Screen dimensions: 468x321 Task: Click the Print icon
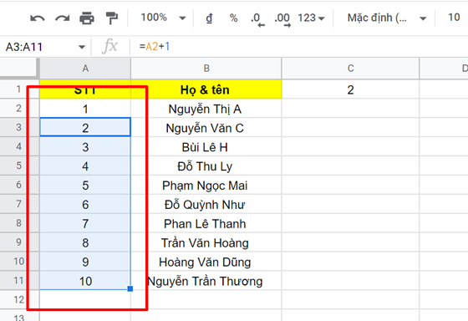(x=87, y=18)
